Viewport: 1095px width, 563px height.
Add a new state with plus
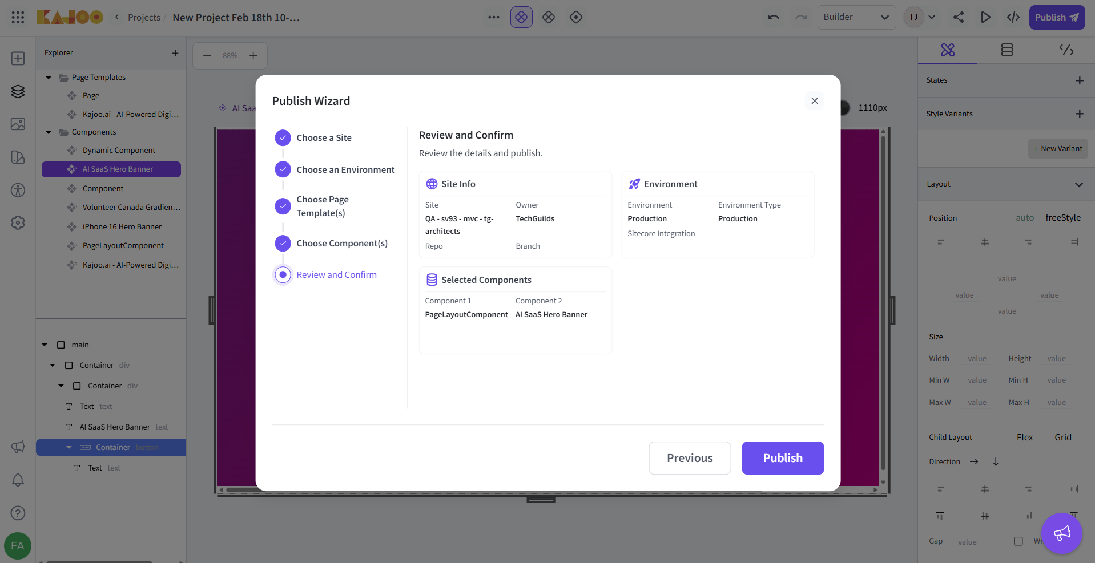tap(1079, 80)
